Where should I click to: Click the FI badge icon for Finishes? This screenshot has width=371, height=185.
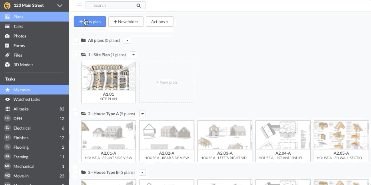(7, 137)
